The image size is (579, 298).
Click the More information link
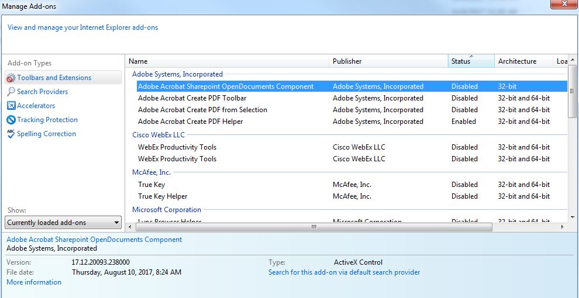[x=34, y=282]
